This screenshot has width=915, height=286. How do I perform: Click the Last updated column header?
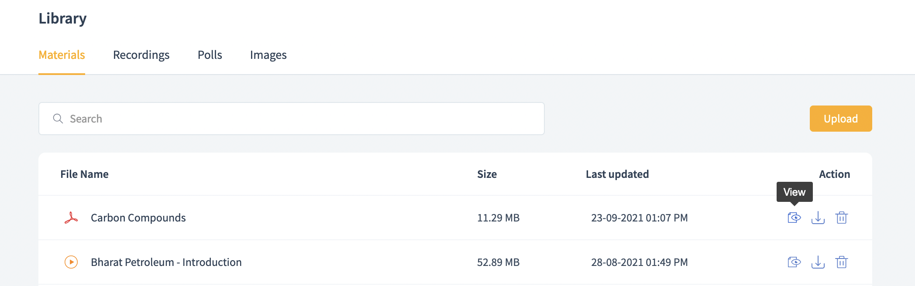617,174
